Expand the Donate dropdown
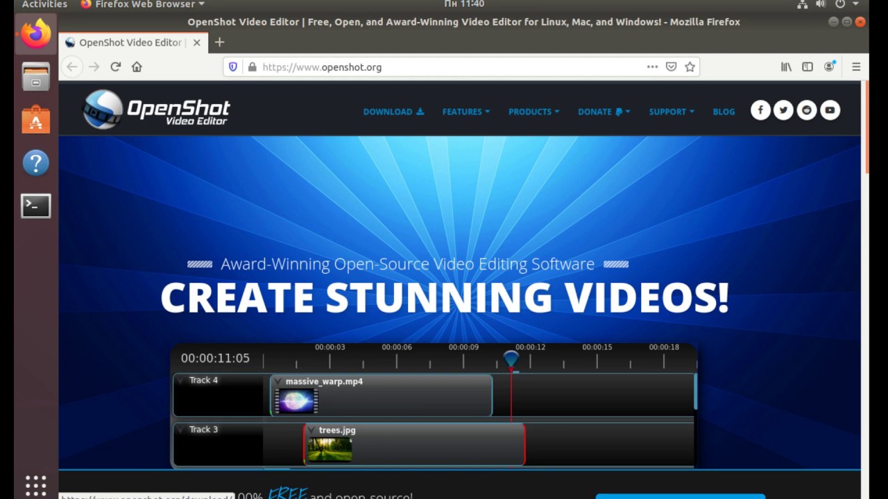The image size is (888, 499). coord(604,112)
